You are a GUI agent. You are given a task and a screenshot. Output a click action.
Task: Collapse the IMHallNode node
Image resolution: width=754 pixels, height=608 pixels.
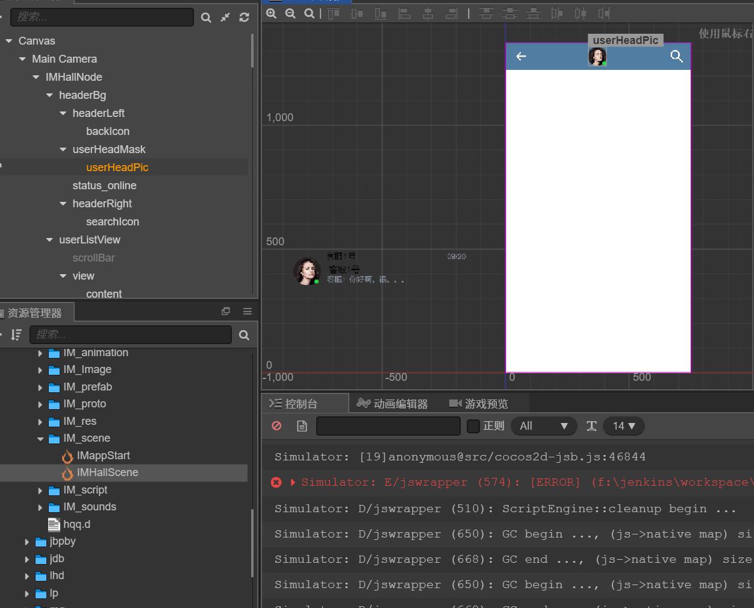pyautogui.click(x=36, y=77)
